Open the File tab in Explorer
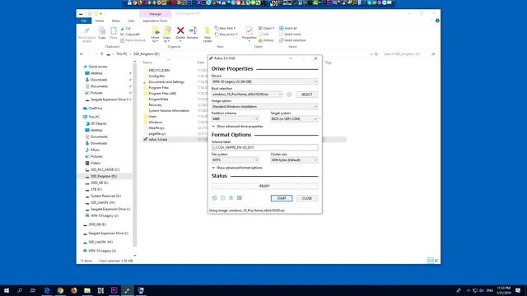This screenshot has height=296, width=527. click(x=84, y=21)
